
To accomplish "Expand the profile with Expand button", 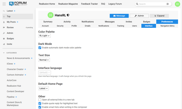I will (159, 16).
